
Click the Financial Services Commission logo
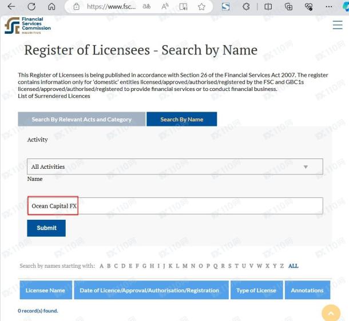point(27,26)
